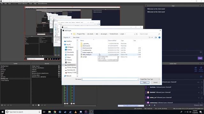Open Script Files type filter dropdown
204x114 pixels.
coord(150,79)
